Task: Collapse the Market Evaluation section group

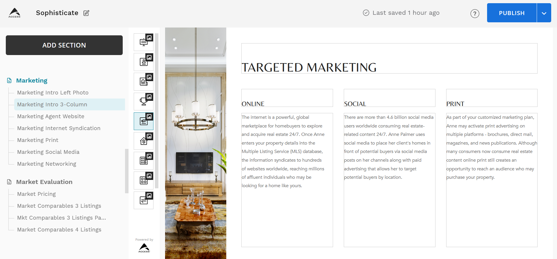Action: click(x=44, y=182)
